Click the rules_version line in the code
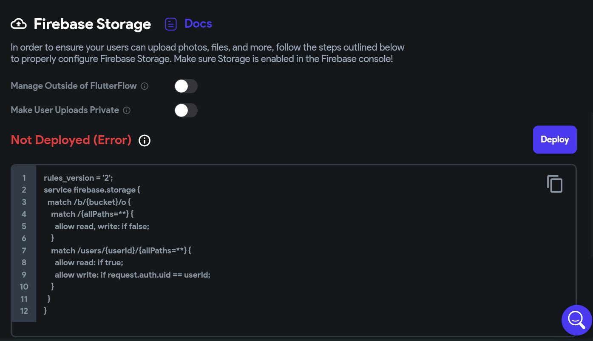The height and width of the screenshot is (341, 593). point(78,178)
